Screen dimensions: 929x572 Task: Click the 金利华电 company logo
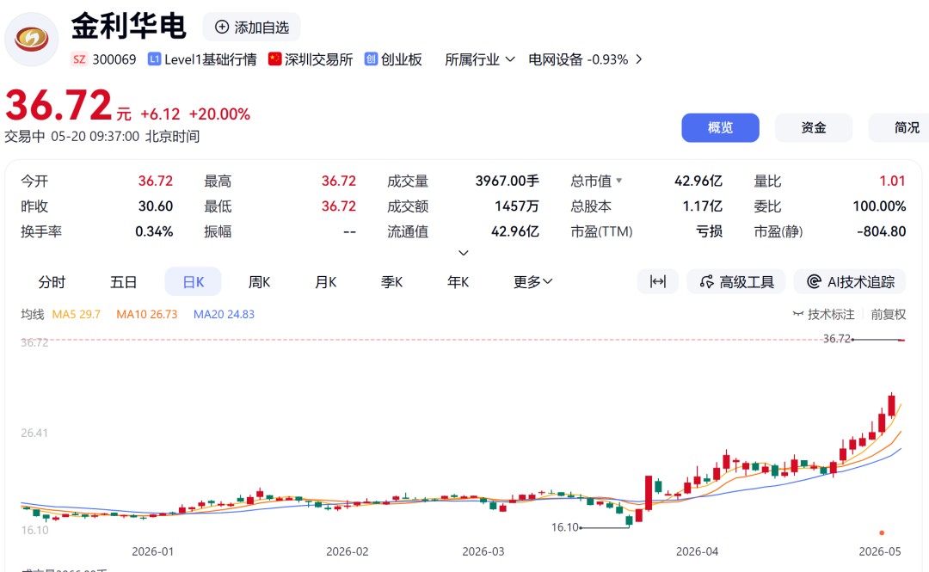(x=32, y=39)
